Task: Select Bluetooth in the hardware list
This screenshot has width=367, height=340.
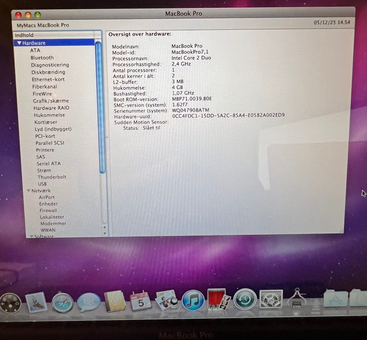Action: [x=42, y=58]
